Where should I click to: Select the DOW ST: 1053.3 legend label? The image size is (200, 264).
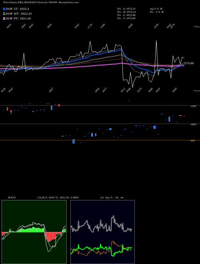point(17,9)
